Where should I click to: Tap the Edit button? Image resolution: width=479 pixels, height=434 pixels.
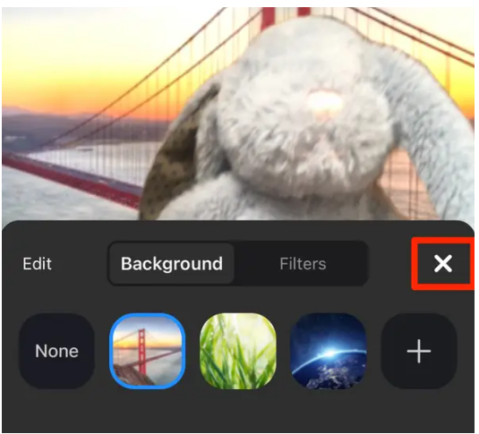click(37, 264)
